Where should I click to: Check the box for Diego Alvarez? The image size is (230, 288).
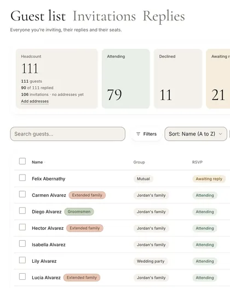click(x=22, y=211)
